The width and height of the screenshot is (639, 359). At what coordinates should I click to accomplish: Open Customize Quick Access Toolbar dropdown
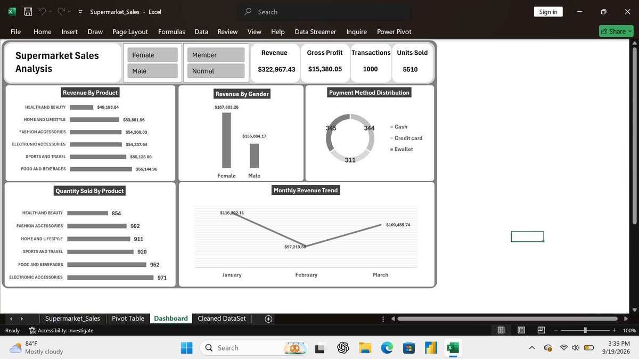coord(80,12)
